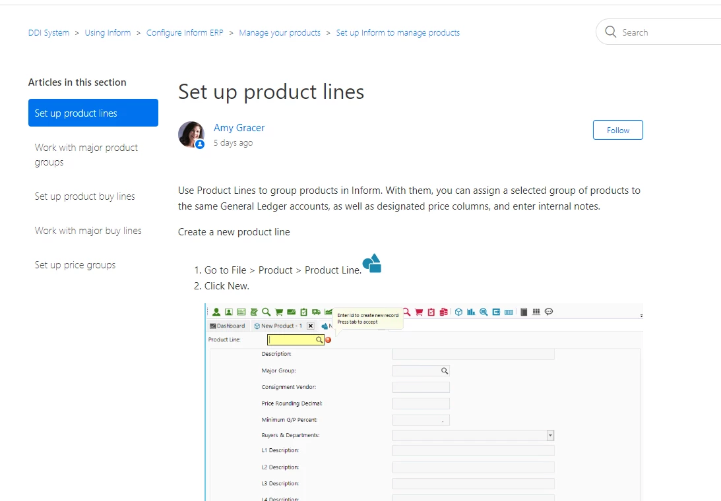Click the blue shapes icon after Product Line
721x501 pixels.
pos(372,263)
